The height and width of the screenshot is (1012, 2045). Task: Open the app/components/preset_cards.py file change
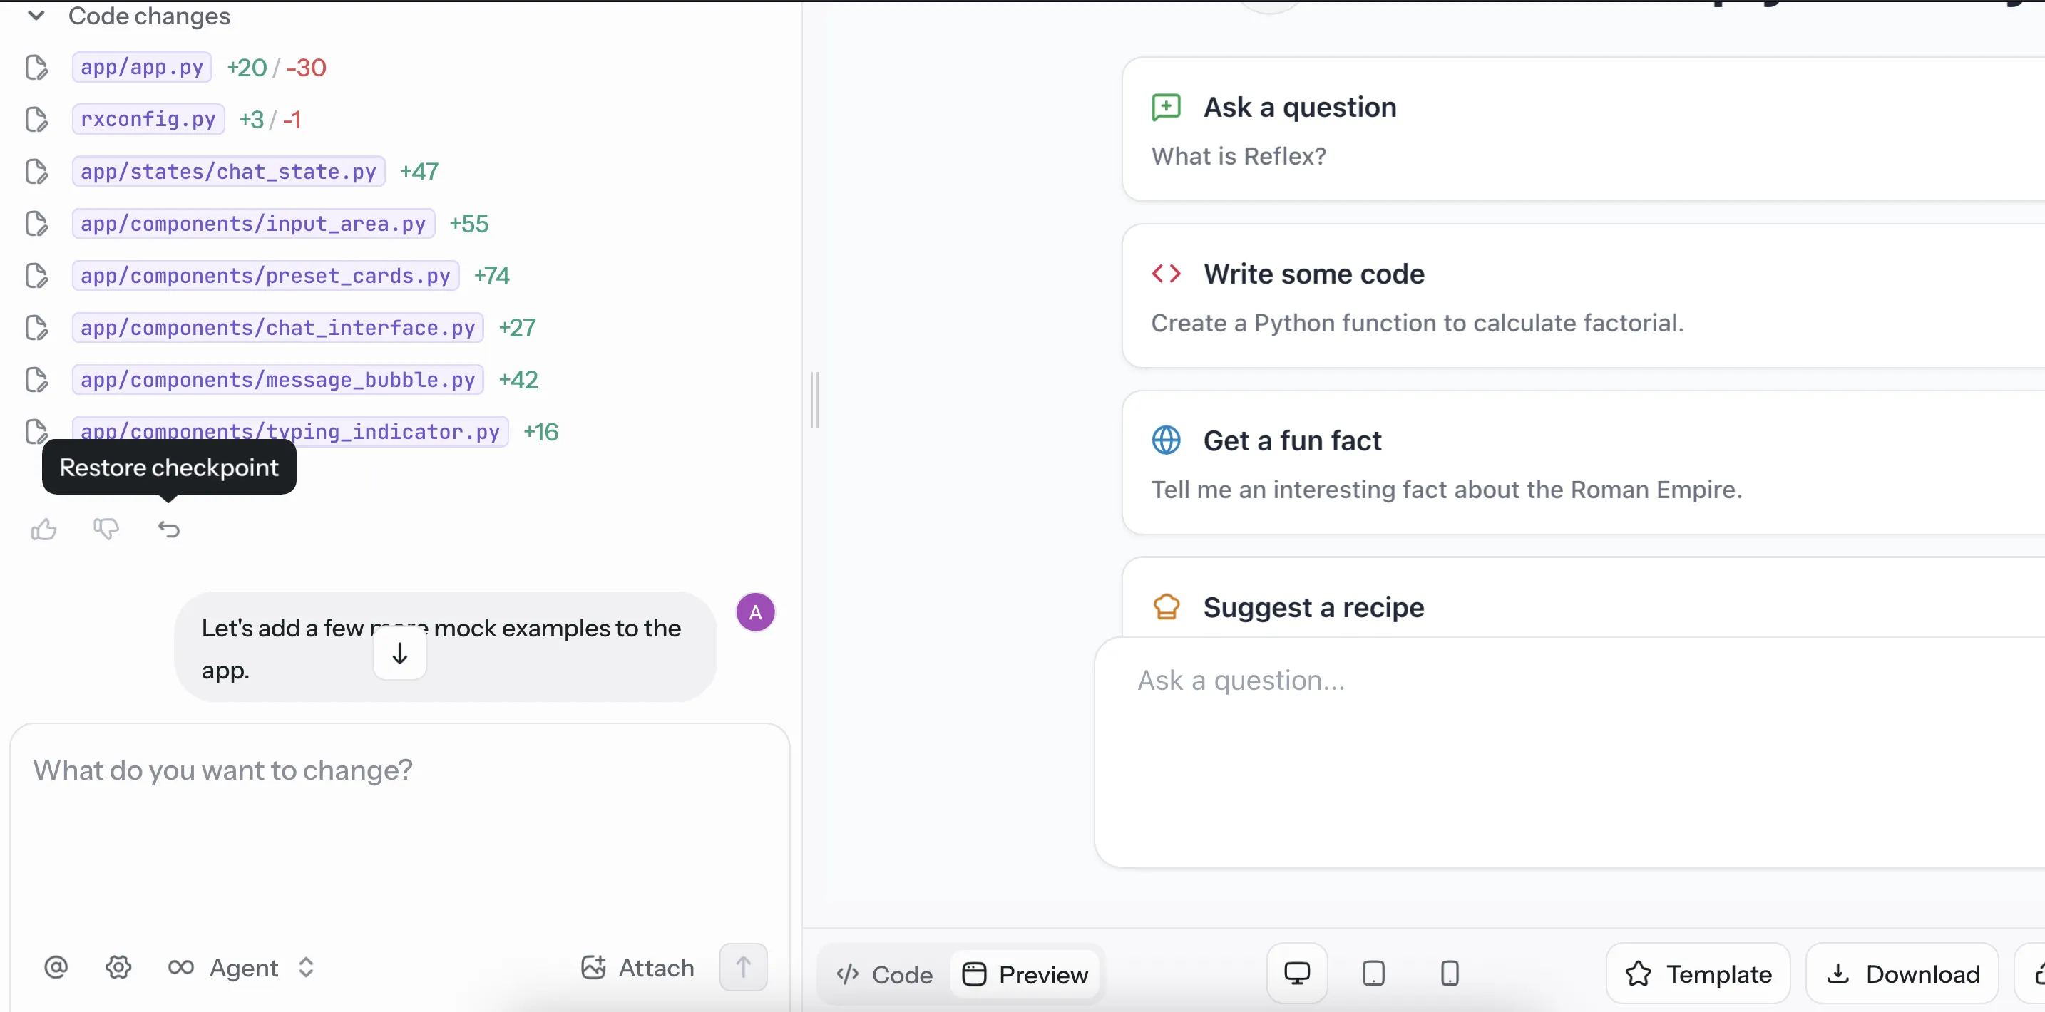pyautogui.click(x=265, y=275)
